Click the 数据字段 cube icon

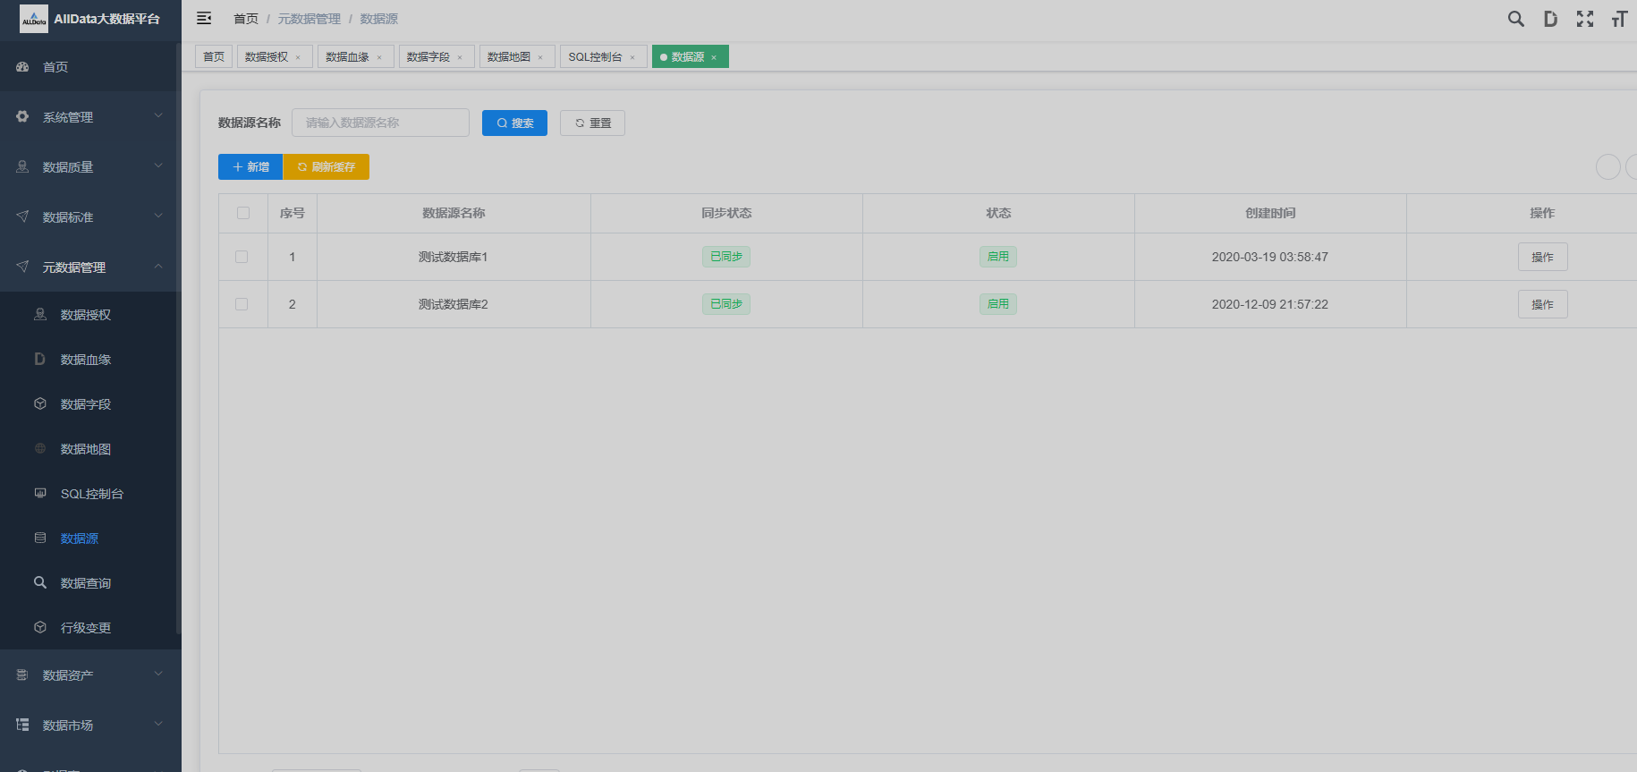pyautogui.click(x=40, y=404)
